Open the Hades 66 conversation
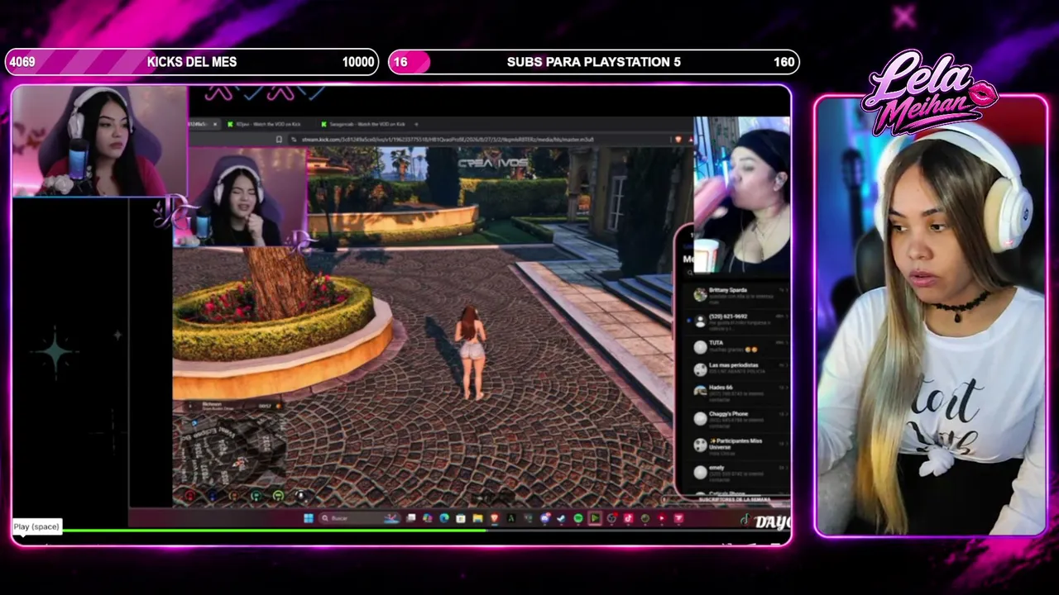 [737, 393]
